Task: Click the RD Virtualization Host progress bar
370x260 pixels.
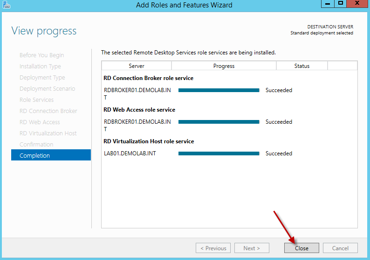Action: [x=219, y=153]
